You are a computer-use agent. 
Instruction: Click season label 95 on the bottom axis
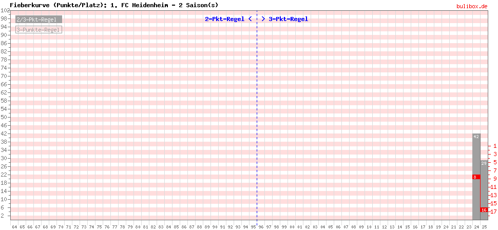[253, 227]
